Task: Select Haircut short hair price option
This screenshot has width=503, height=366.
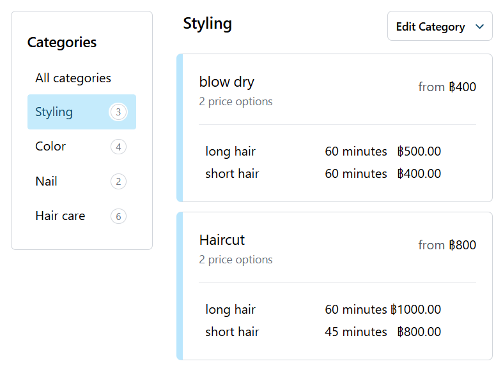Action: pos(323,332)
